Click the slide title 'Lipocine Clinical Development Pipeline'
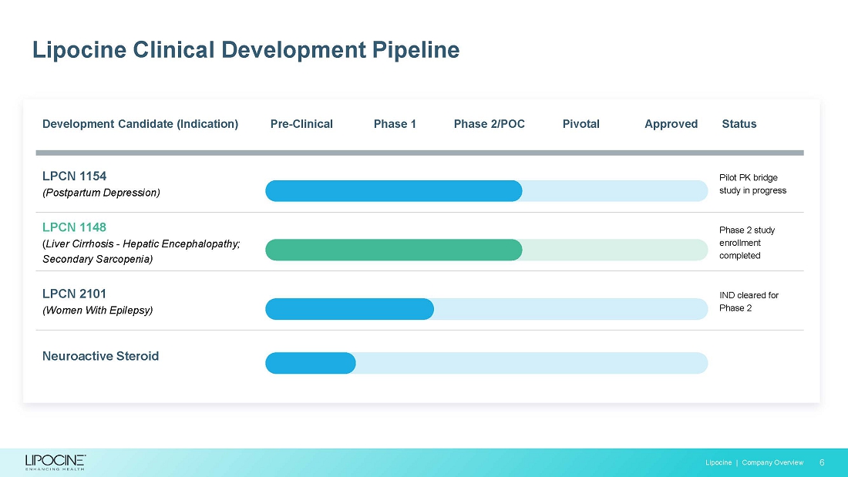Viewport: 848px width, 477px height. pyautogui.click(x=245, y=50)
